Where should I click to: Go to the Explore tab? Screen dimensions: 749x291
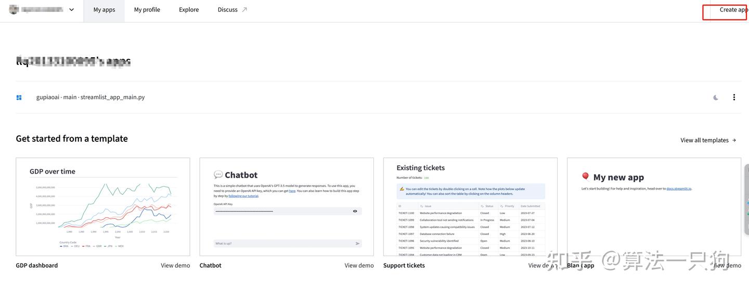[189, 10]
